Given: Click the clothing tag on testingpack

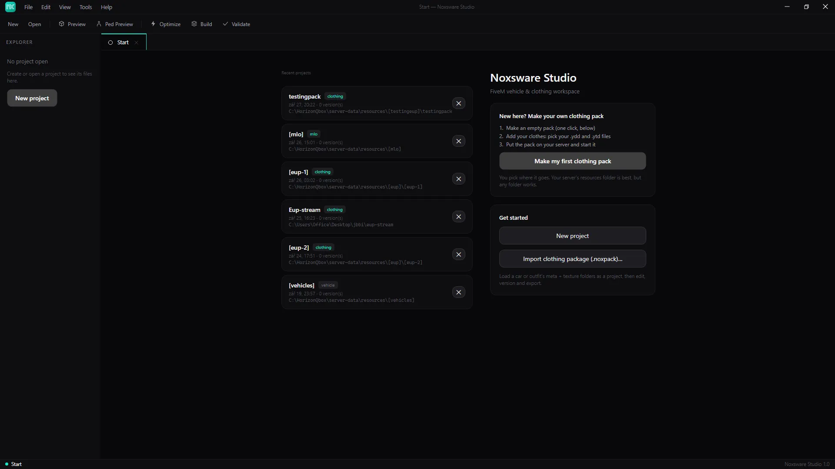Looking at the screenshot, I should click(335, 96).
